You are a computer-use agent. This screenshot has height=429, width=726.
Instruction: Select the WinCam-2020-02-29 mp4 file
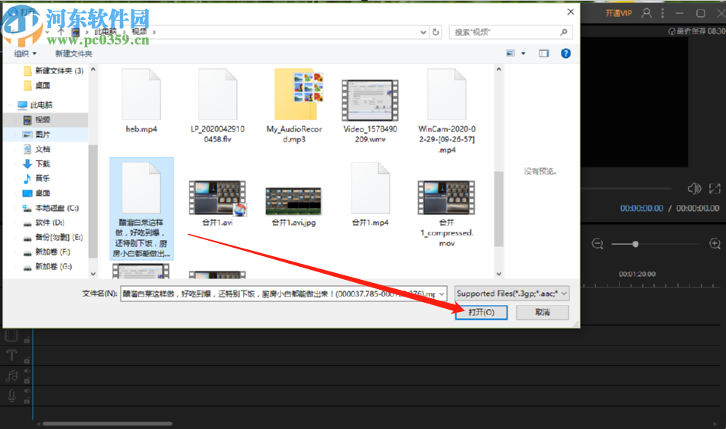click(x=447, y=111)
